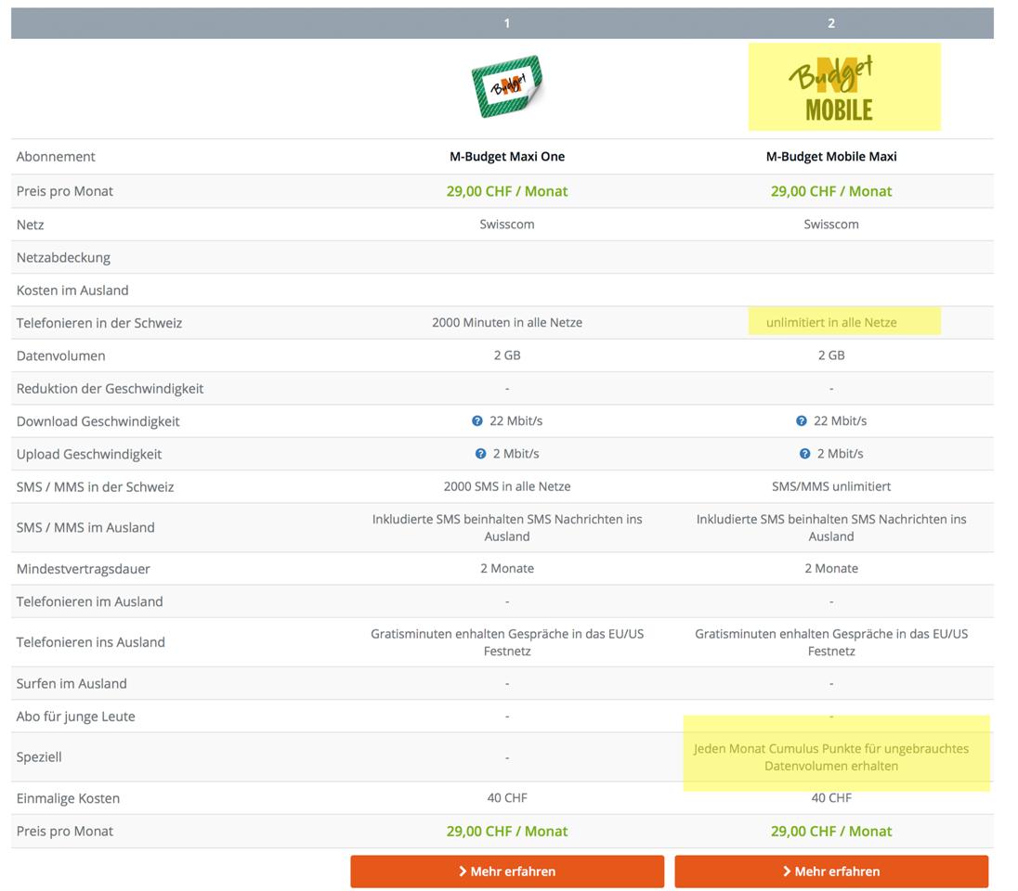Click the Telefonieren ins Ausland label
1018x891 pixels.
point(91,642)
